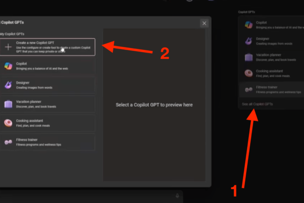Image resolution: width=304 pixels, height=203 pixels.
Task: Click the Designer icon in the dialog list
Action: tap(8, 85)
